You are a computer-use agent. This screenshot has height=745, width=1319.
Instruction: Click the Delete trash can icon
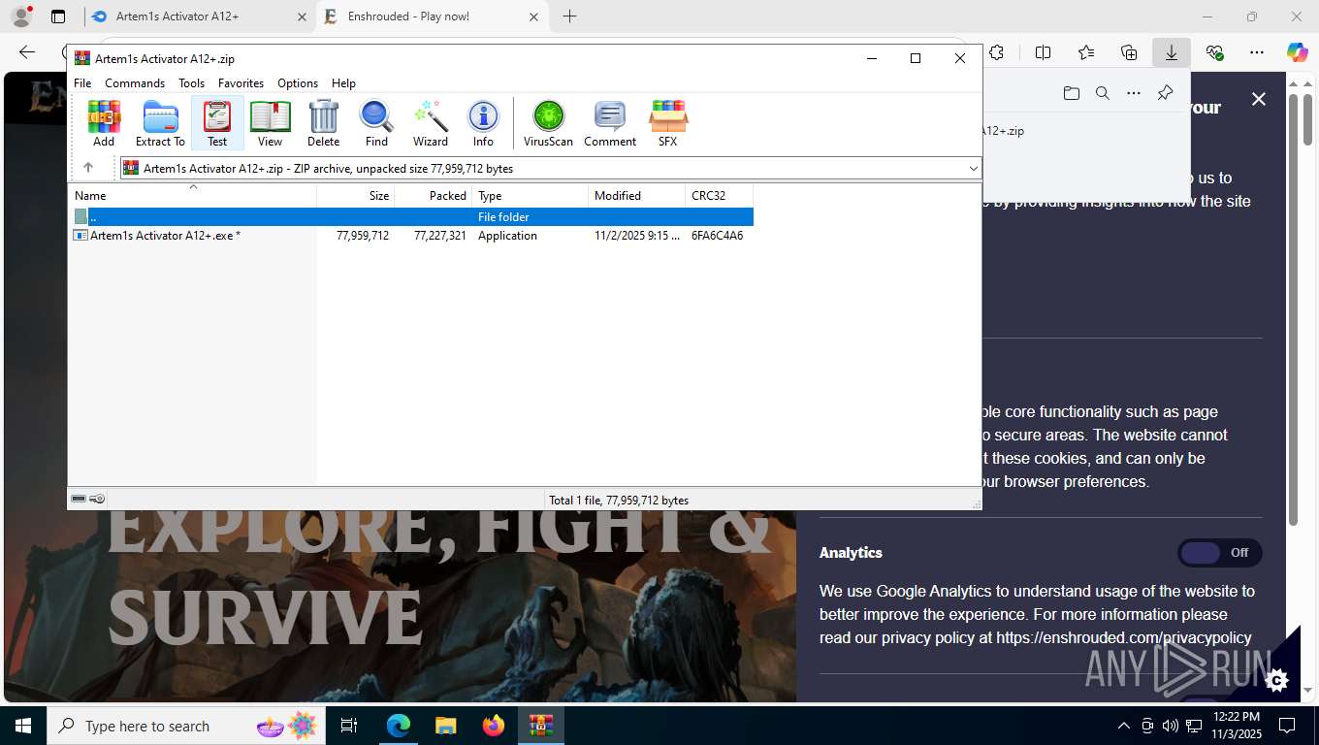[323, 123]
